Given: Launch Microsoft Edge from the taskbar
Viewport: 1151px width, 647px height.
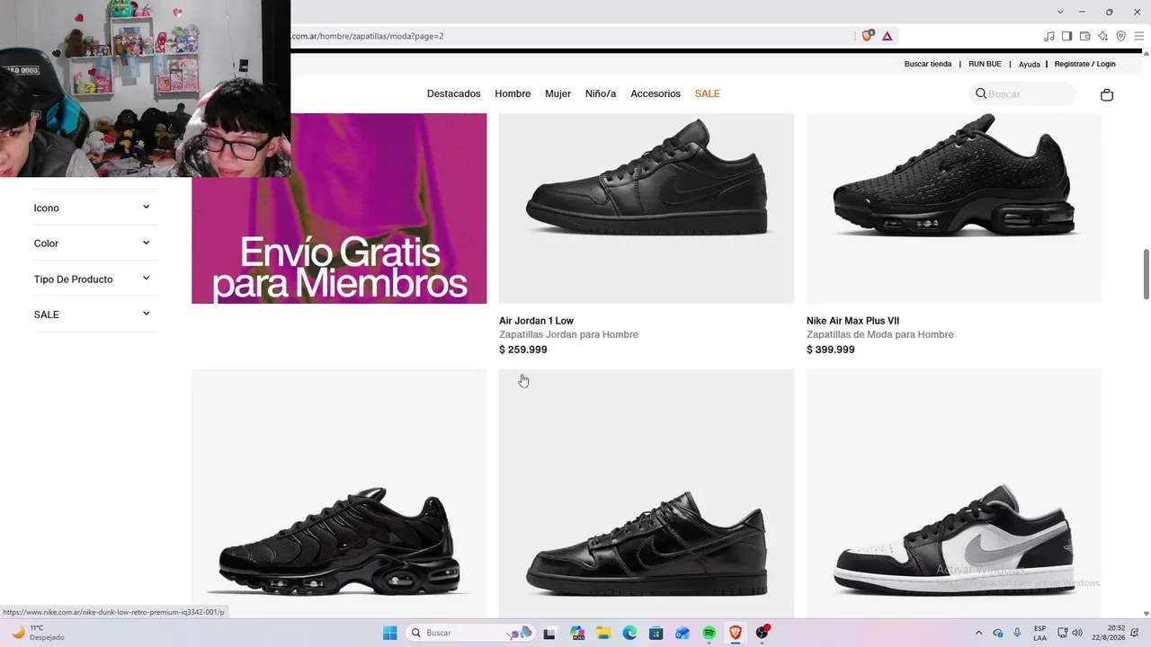Looking at the screenshot, I should (629, 633).
